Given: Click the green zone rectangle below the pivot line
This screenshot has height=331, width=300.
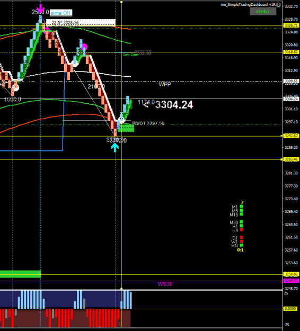Looking at the screenshot, I should pyautogui.click(x=126, y=128).
